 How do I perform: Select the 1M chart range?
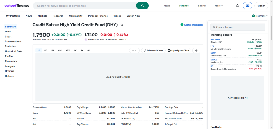53,51
